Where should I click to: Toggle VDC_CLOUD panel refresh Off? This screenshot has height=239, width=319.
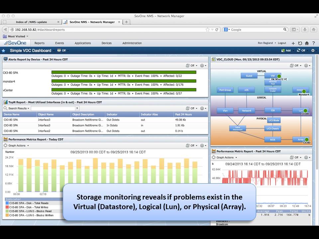(x=295, y=65)
